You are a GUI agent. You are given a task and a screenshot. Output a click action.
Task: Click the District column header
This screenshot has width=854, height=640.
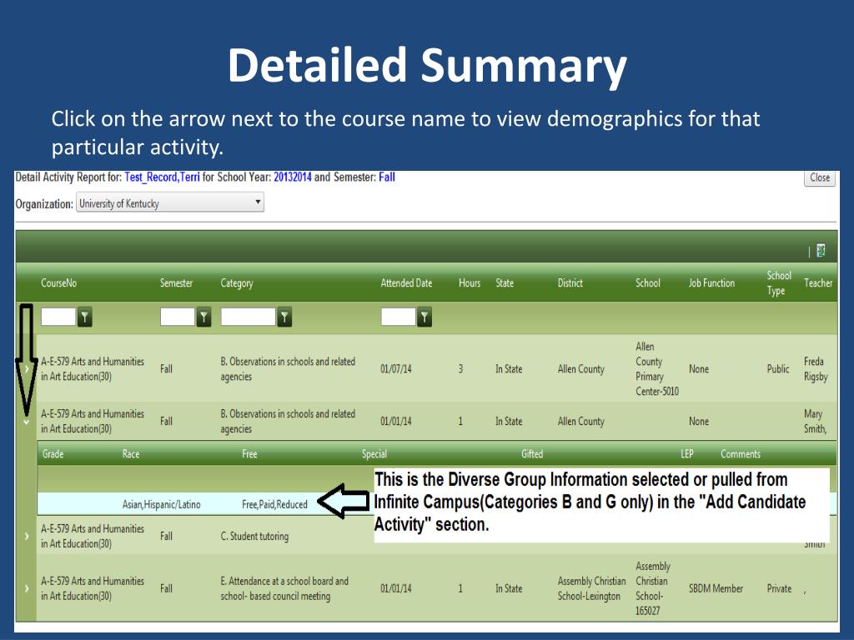pos(570,283)
